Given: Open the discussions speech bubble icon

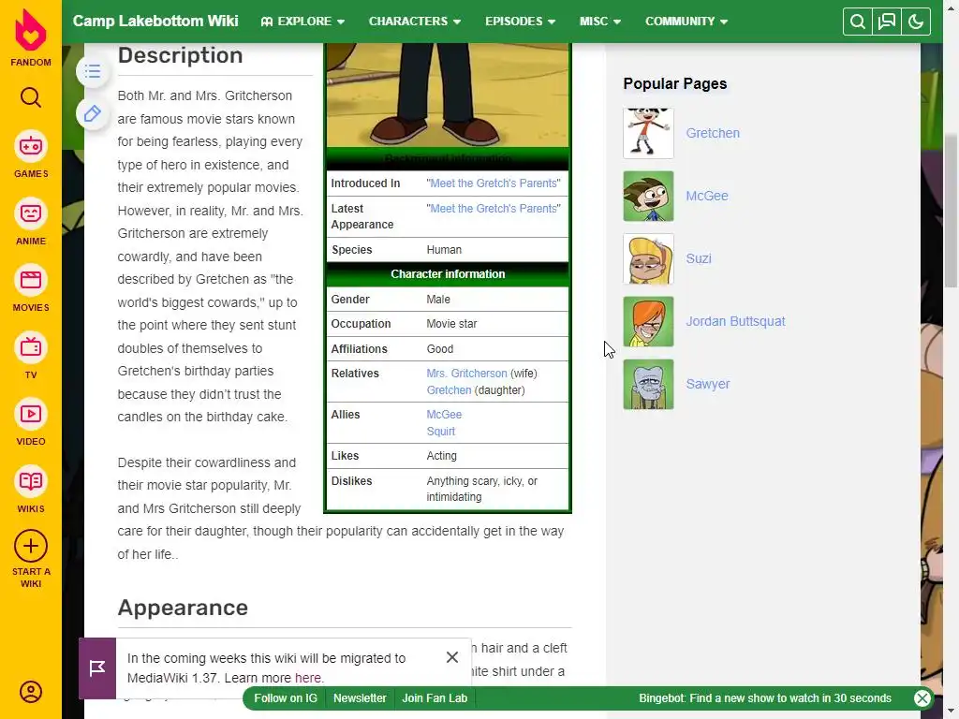Looking at the screenshot, I should pyautogui.click(x=887, y=22).
